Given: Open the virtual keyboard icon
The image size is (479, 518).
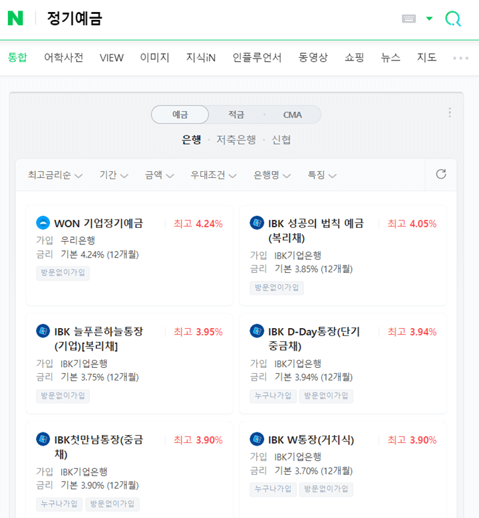Looking at the screenshot, I should click(409, 19).
